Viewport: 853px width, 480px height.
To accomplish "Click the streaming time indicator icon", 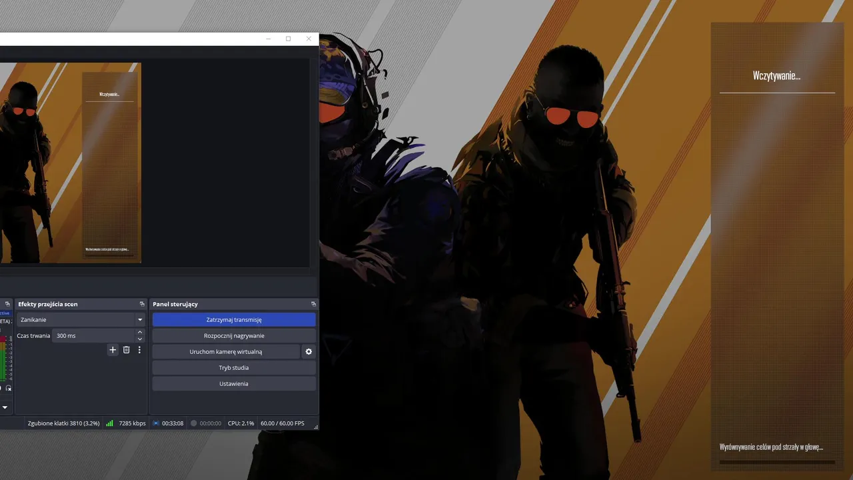I will tap(156, 423).
